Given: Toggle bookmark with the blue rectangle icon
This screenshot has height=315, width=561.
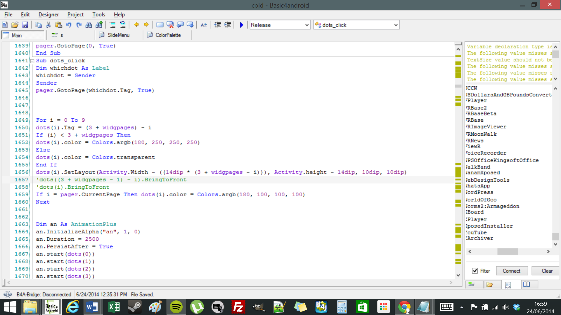Looking at the screenshot, I should [x=160, y=25].
